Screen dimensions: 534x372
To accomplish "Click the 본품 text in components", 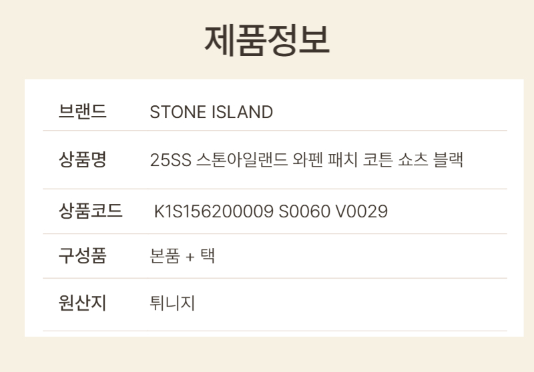I will click(x=165, y=257).
